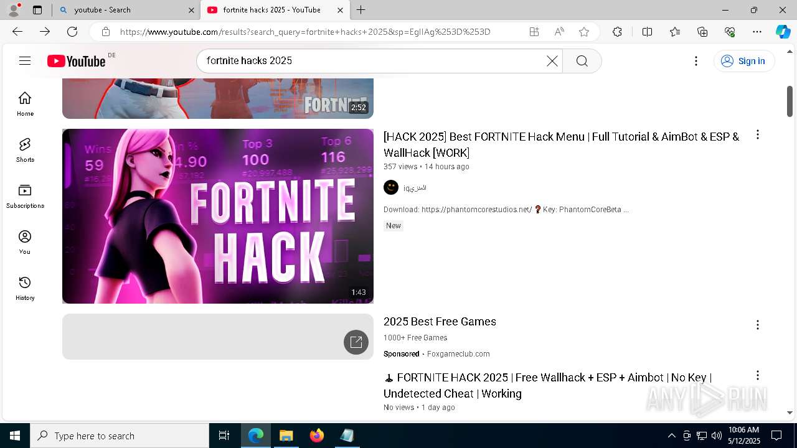
Task: Open YouTube settings three-dot menu
Action: pos(696,61)
